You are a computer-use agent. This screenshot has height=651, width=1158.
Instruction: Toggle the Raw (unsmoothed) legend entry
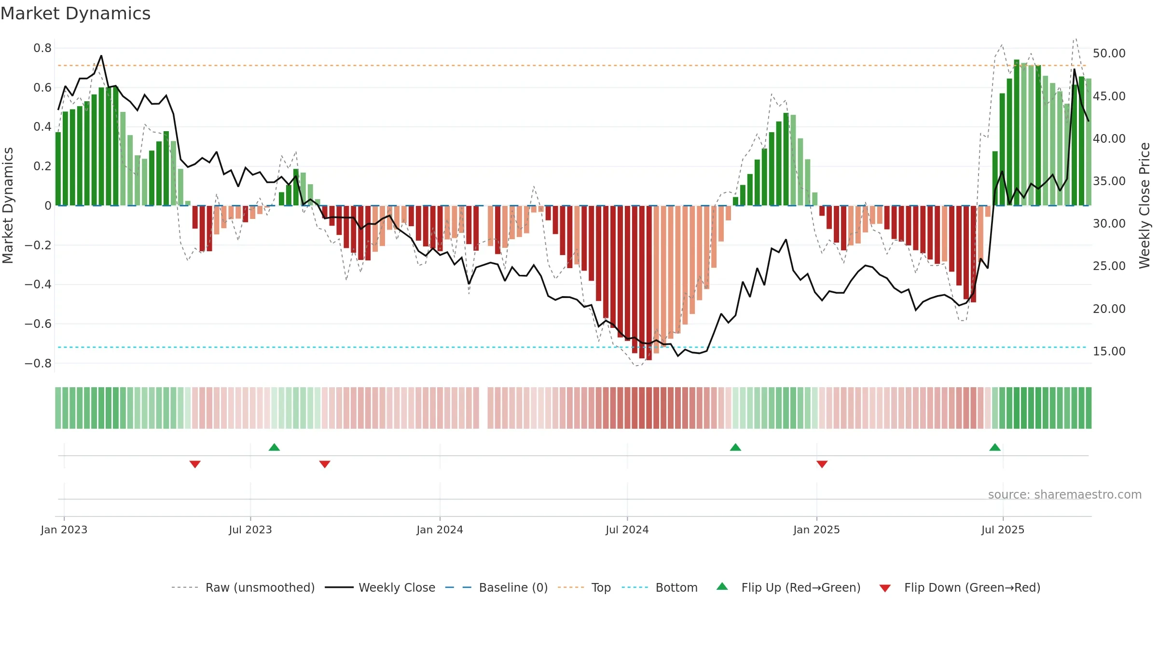pos(243,587)
